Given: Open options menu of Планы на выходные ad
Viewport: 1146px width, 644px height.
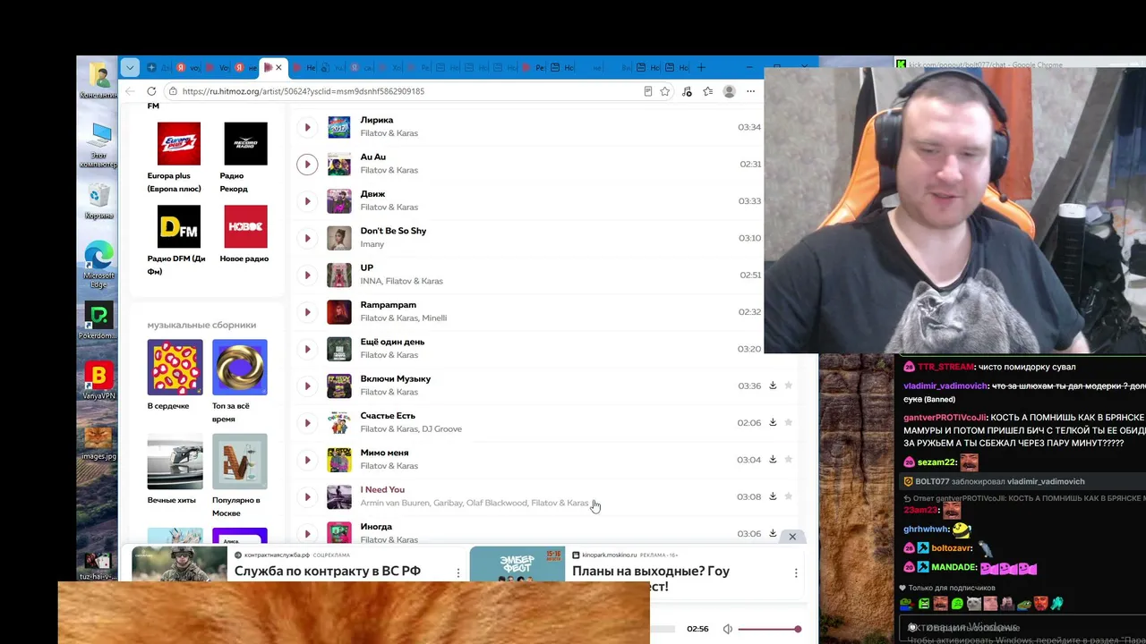Looking at the screenshot, I should point(795,572).
